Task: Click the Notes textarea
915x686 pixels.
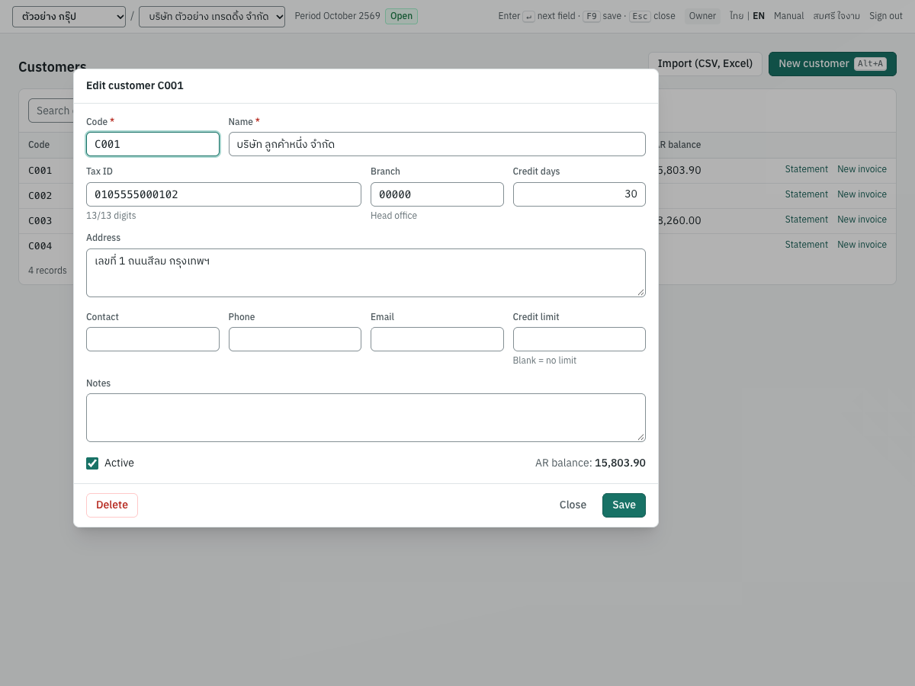Action: 366,418
